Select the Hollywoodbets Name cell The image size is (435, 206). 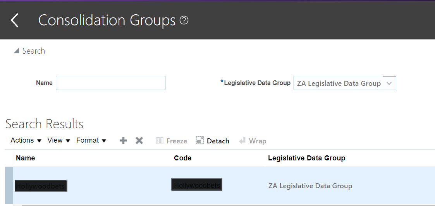(41, 186)
